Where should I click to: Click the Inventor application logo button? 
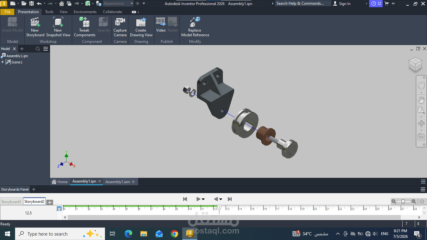4,3
